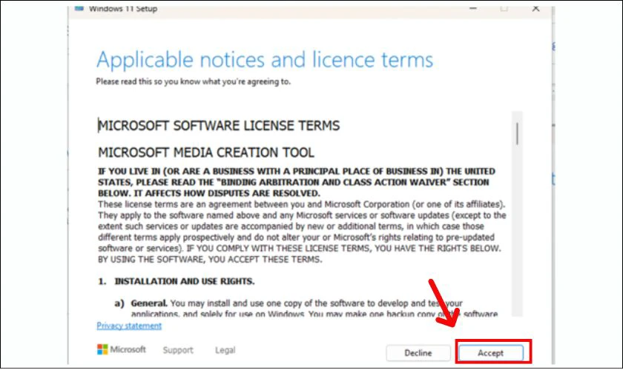The height and width of the screenshot is (370, 623).
Task: Open the Legal link
Action: pyautogui.click(x=225, y=350)
